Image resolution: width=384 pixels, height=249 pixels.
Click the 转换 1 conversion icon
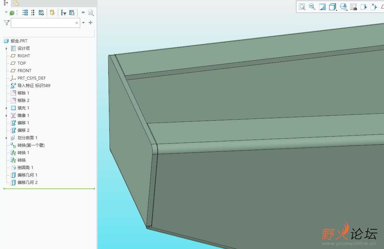[x=13, y=152]
